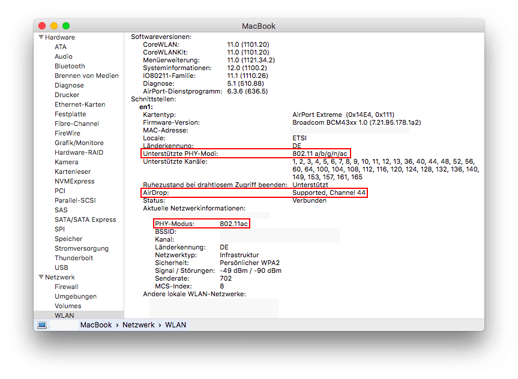Select Umgebungen under Netzwerk
Image resolution: width=518 pixels, height=379 pixels.
pos(75,296)
